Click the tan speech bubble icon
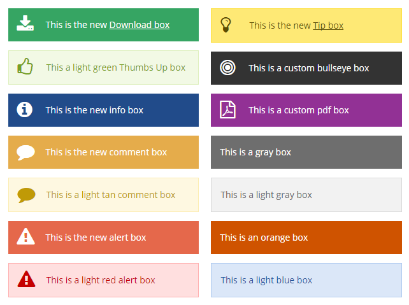This screenshot has height=305, width=409. [26, 195]
